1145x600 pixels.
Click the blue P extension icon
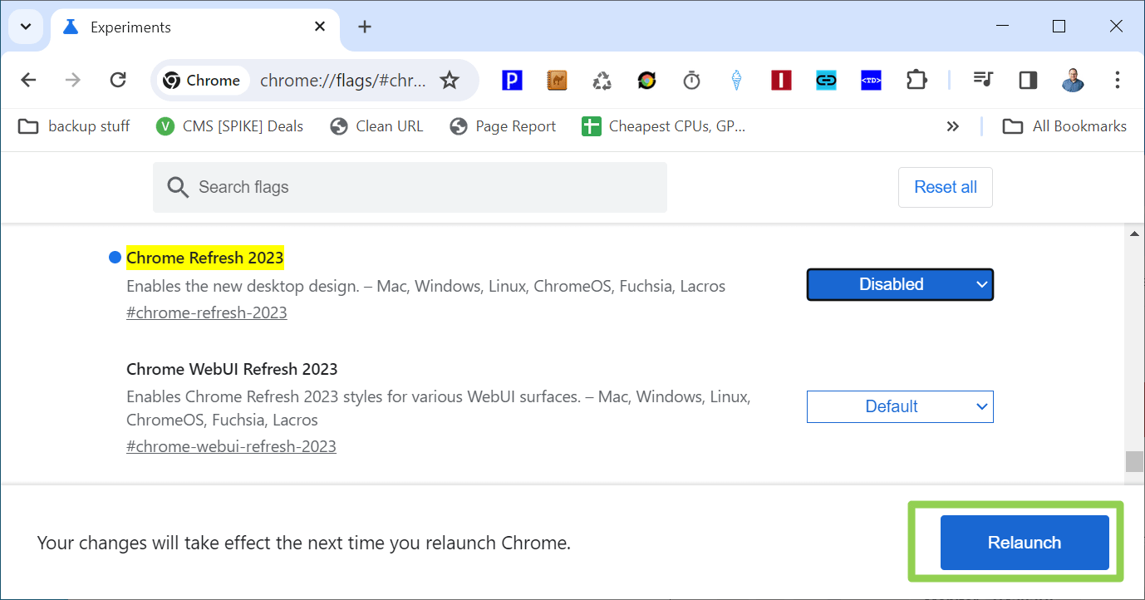click(513, 81)
